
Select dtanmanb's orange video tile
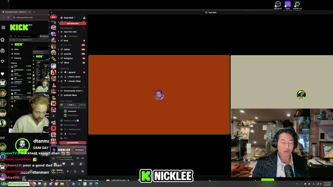tap(159, 95)
